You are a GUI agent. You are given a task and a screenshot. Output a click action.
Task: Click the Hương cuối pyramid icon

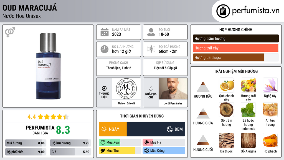[x=203, y=140]
